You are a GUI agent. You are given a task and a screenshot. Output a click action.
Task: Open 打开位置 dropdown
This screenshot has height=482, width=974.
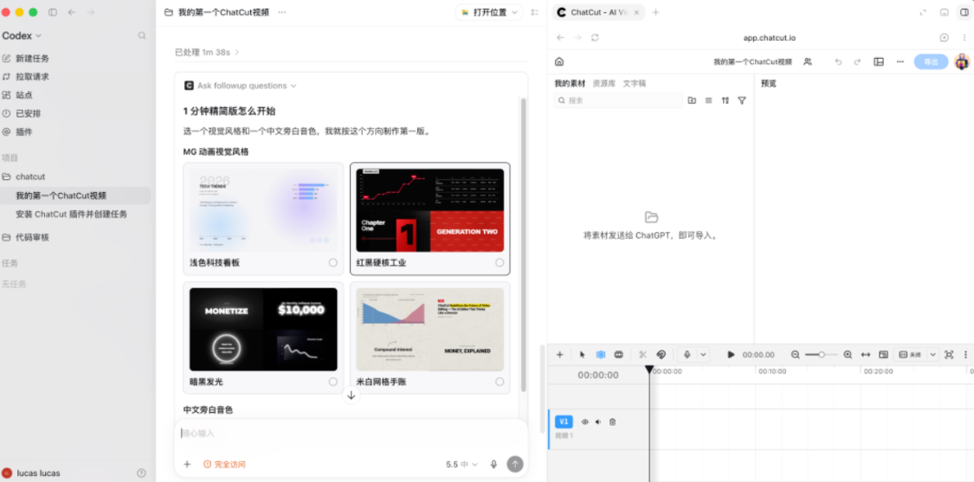click(490, 12)
